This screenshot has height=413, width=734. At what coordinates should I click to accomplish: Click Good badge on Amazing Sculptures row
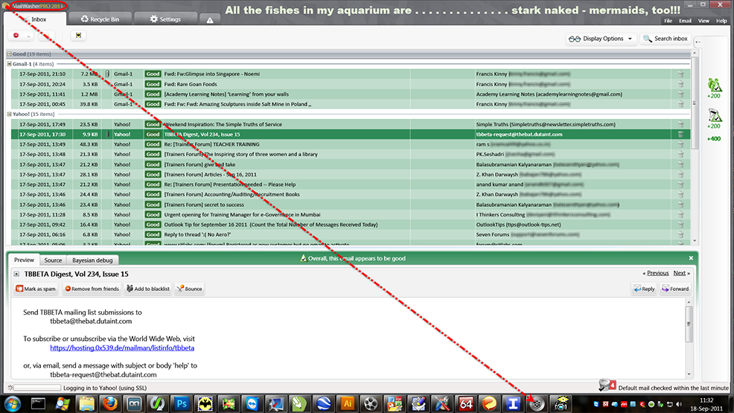click(x=153, y=104)
